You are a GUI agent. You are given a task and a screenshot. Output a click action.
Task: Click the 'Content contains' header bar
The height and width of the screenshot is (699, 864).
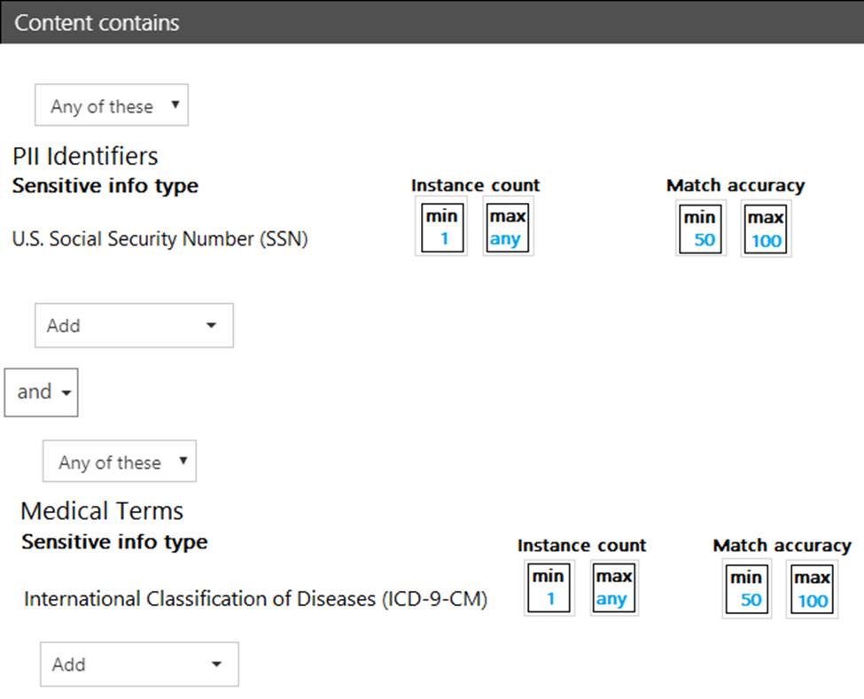point(432,22)
